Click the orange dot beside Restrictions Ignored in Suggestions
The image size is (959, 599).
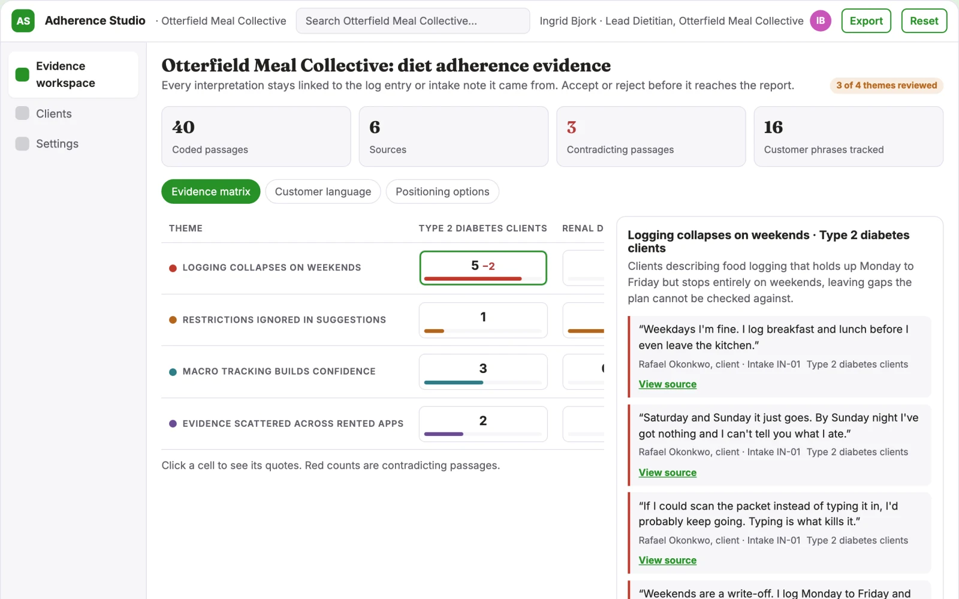tap(173, 320)
